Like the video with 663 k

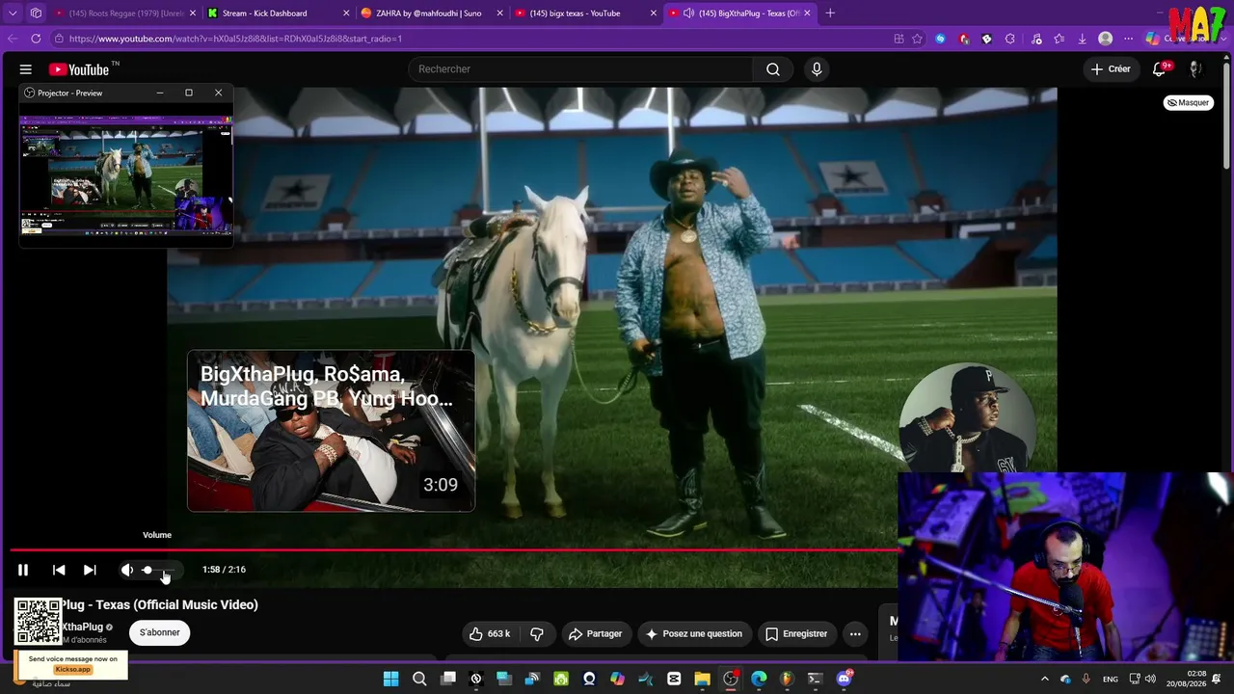tap(490, 633)
